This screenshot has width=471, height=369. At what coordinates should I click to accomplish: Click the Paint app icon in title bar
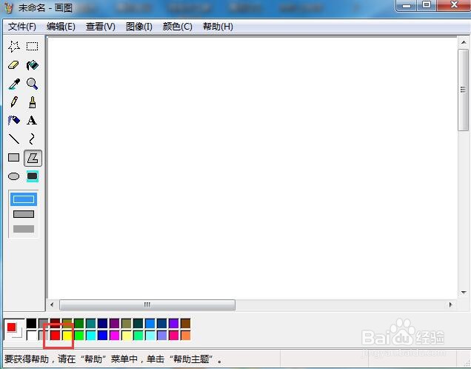(9, 7)
